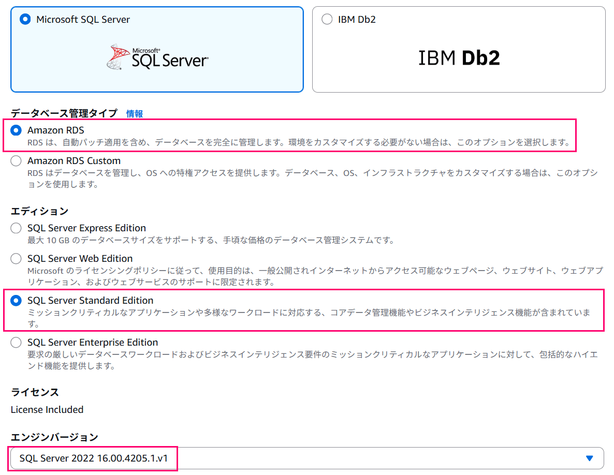This screenshot has width=614, height=475.
Task: Click the License Included text
Action: coord(47,410)
